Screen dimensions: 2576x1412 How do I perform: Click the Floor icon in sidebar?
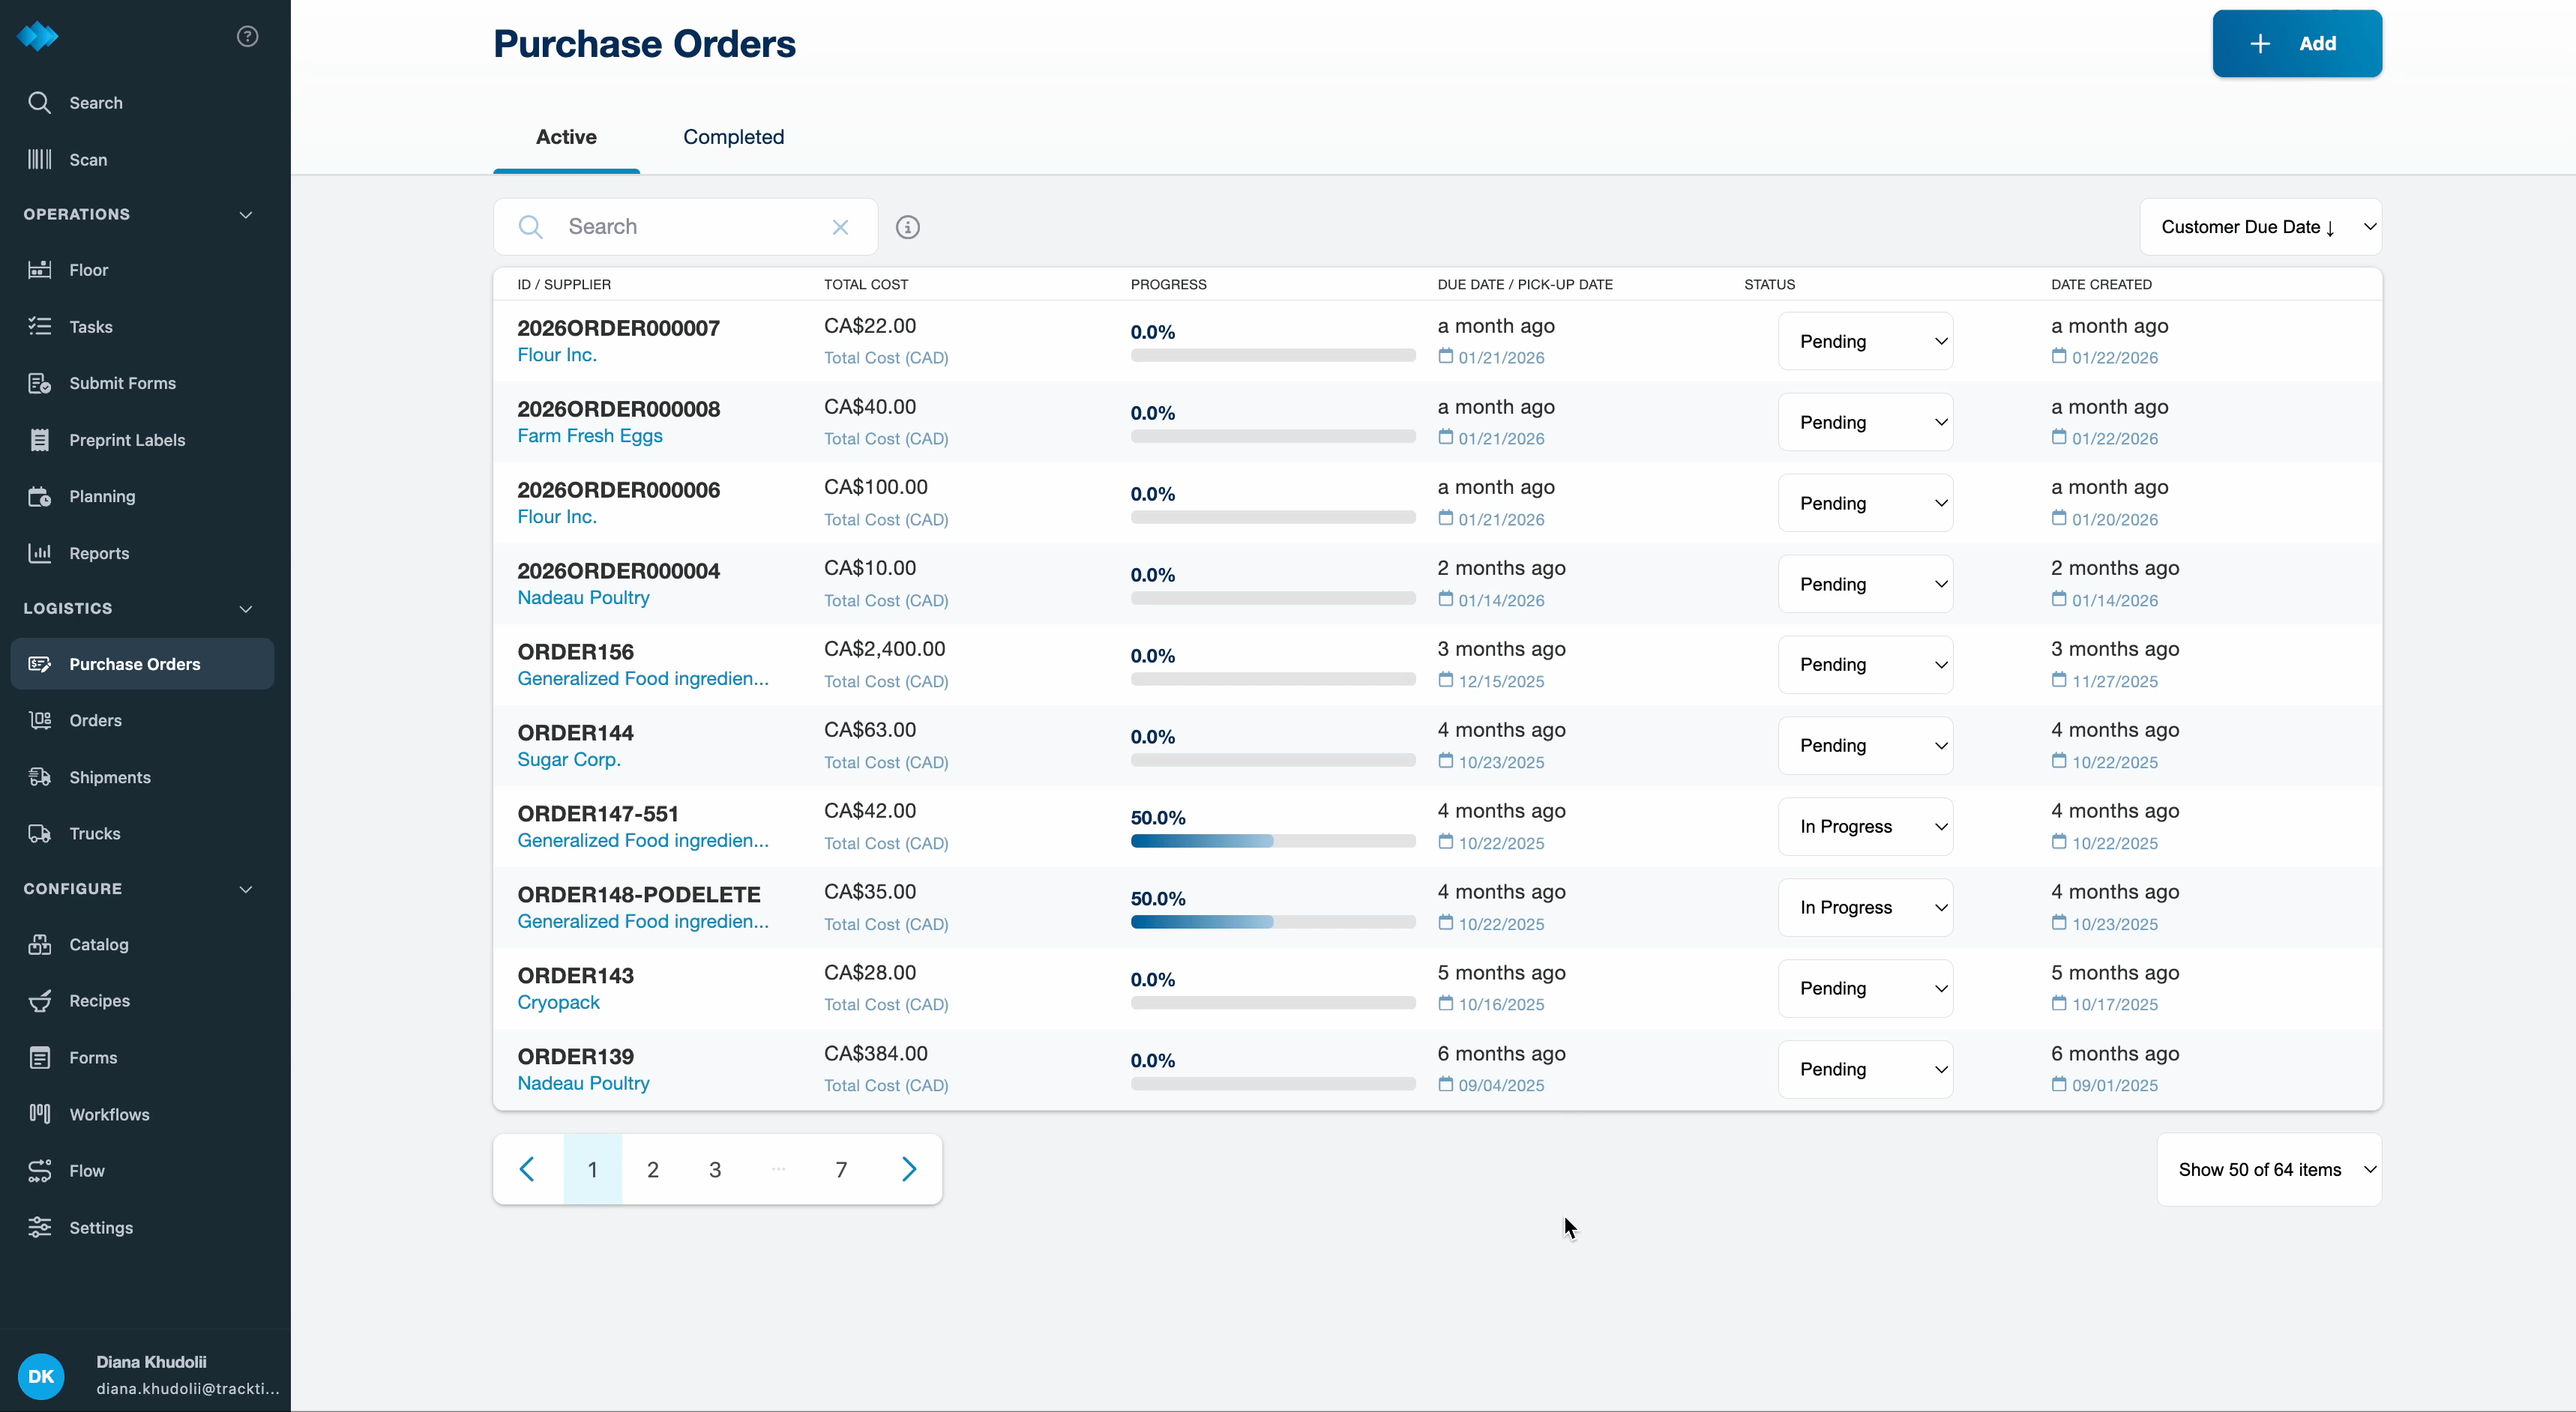pyautogui.click(x=40, y=270)
